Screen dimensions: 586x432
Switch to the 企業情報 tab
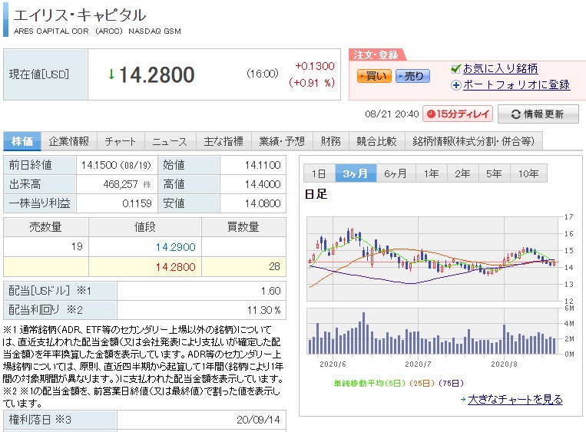pos(69,141)
